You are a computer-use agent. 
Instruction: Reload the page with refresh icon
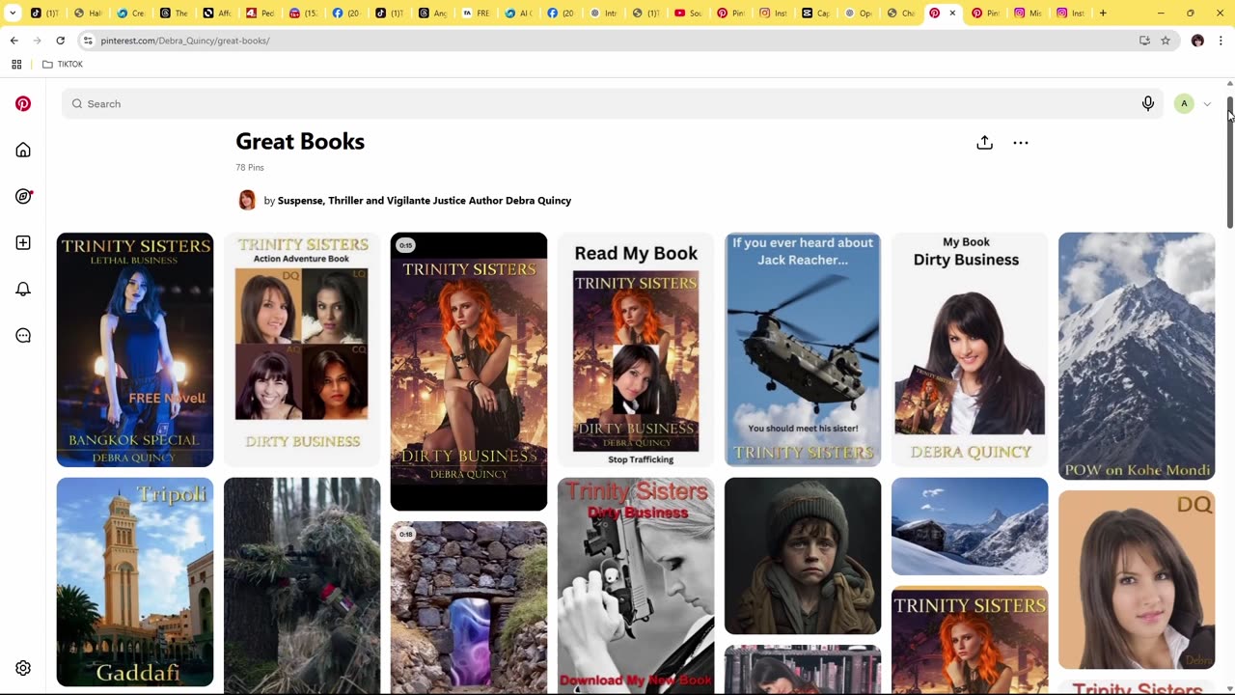coord(60,41)
